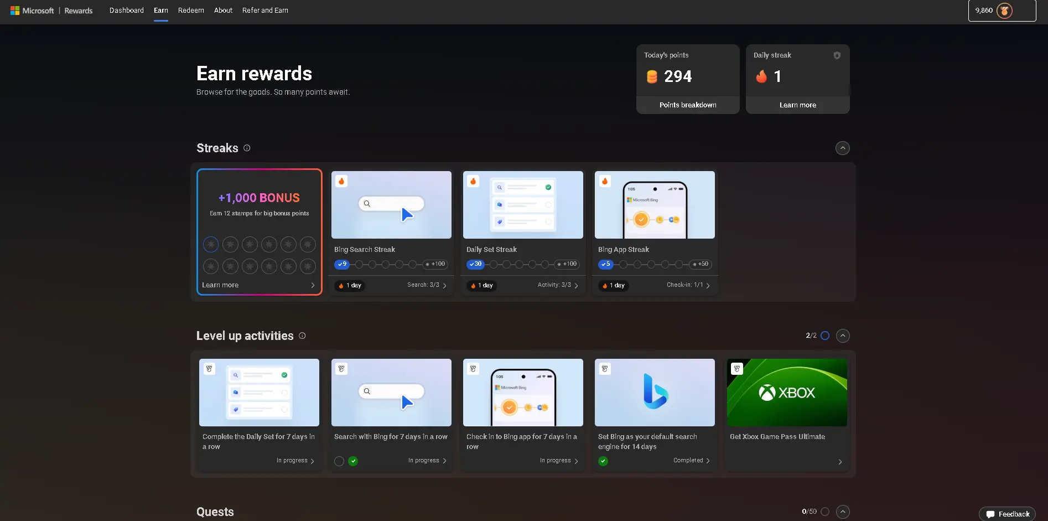1048x521 pixels.
Task: Click flame icon on Bing App Streak card
Action: 605,181
